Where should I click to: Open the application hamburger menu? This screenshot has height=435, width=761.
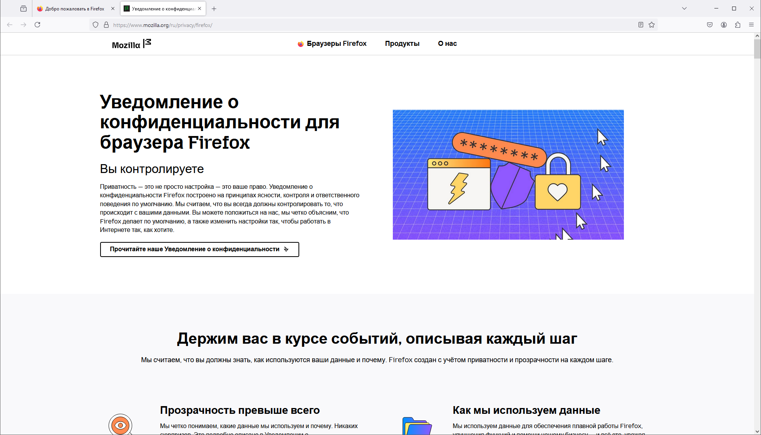751,25
